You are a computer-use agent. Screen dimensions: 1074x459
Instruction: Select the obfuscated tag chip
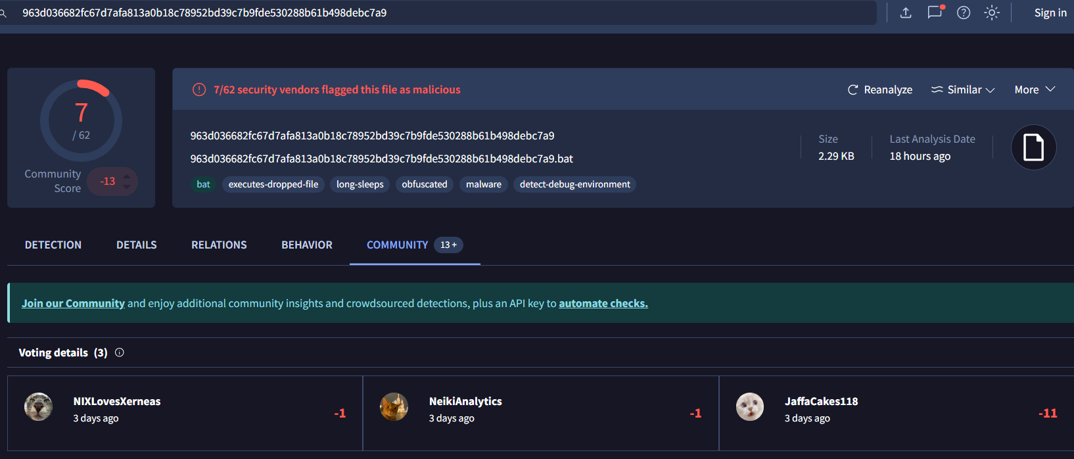tap(425, 184)
